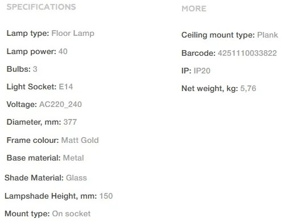Click the Barcode label text
The width and height of the screenshot is (281, 222).
(x=199, y=53)
